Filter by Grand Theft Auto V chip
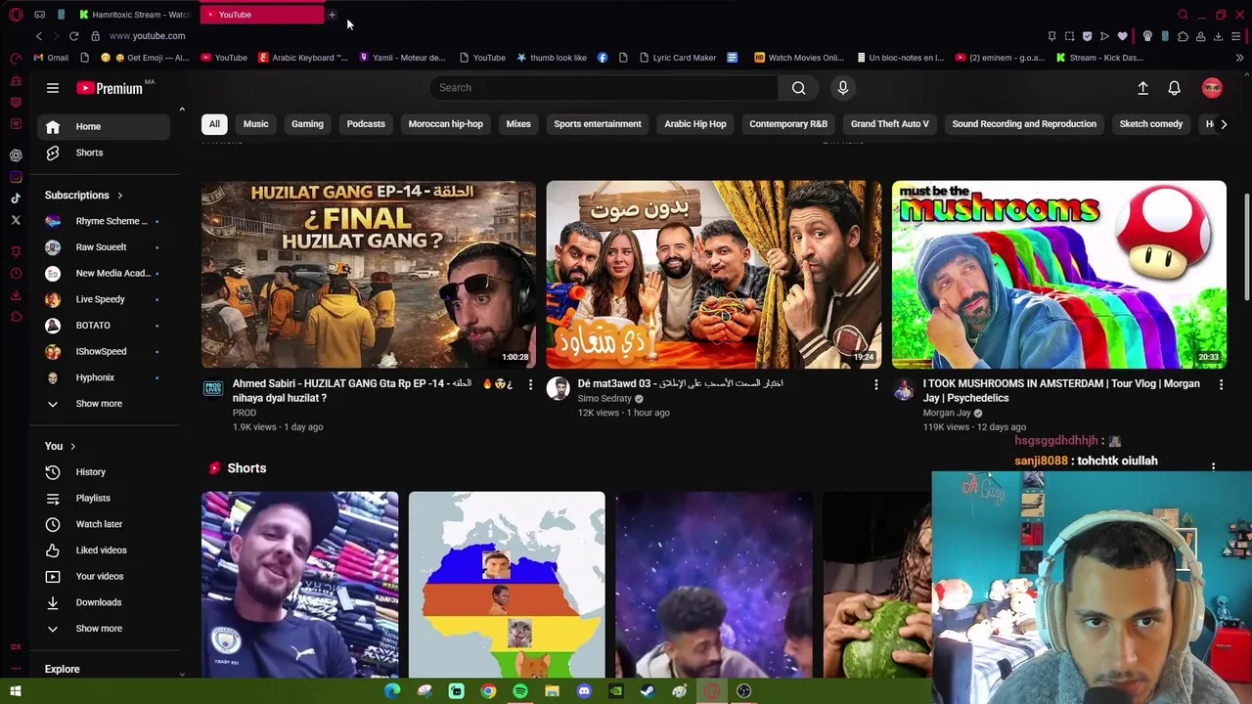1252x704 pixels. tap(890, 124)
